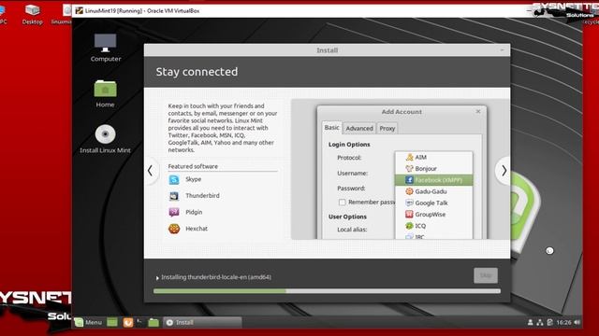Screen dimensions: 599x336
Task: Open Files manager from the taskbar
Action: tap(153, 323)
